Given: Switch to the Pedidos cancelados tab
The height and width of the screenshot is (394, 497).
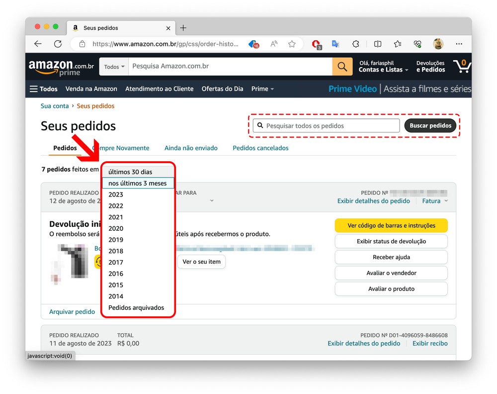Looking at the screenshot, I should 260,148.
